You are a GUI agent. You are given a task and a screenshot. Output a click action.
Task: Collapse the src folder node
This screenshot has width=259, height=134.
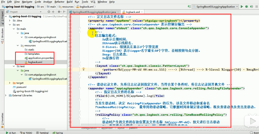pos(10,25)
